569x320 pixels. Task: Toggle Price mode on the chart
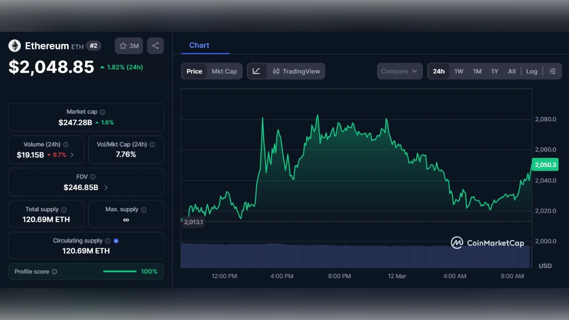(x=194, y=71)
